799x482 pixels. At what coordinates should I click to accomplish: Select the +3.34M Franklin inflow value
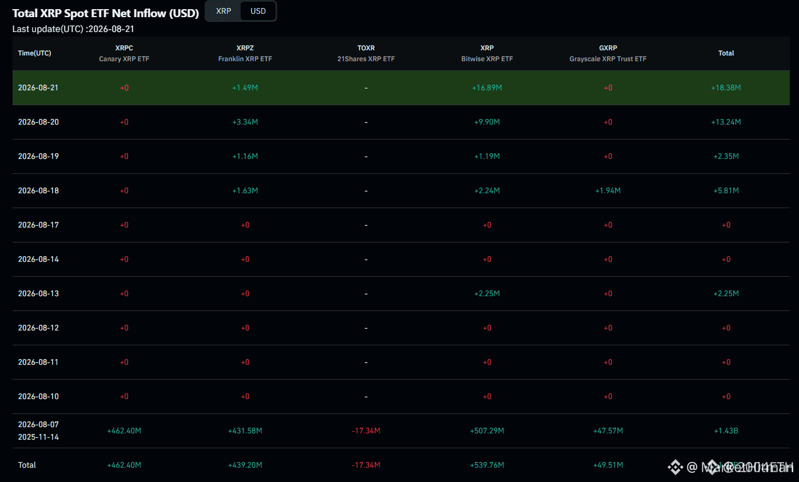245,122
